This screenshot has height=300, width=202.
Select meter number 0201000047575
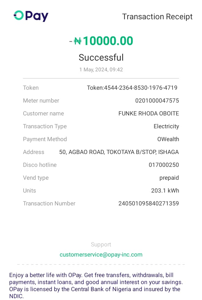pyautogui.click(x=157, y=101)
